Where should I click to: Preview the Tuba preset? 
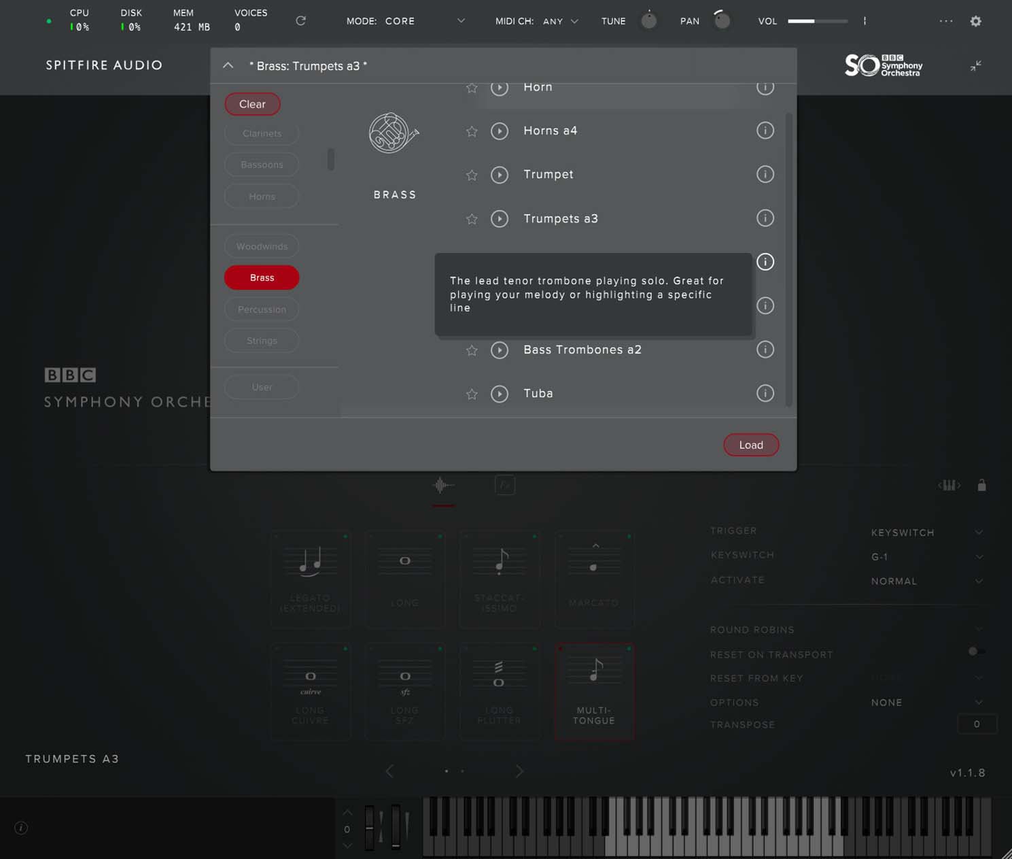pos(500,394)
